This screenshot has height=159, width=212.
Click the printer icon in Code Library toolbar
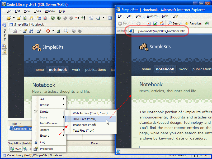tap(98, 18)
